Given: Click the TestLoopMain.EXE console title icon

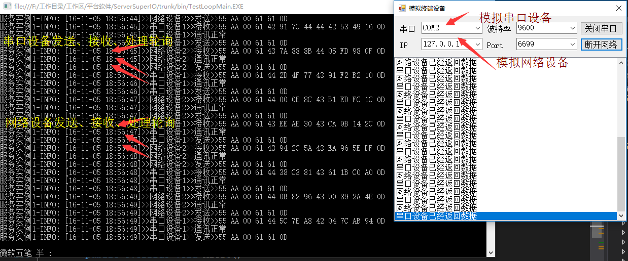Looking at the screenshot, I should [6, 7].
